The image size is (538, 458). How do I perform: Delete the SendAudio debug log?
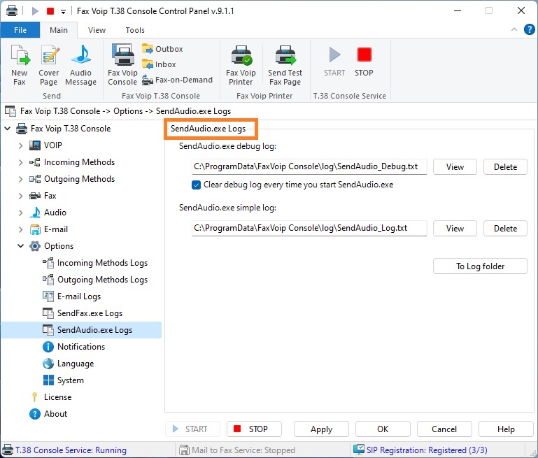pyautogui.click(x=505, y=167)
